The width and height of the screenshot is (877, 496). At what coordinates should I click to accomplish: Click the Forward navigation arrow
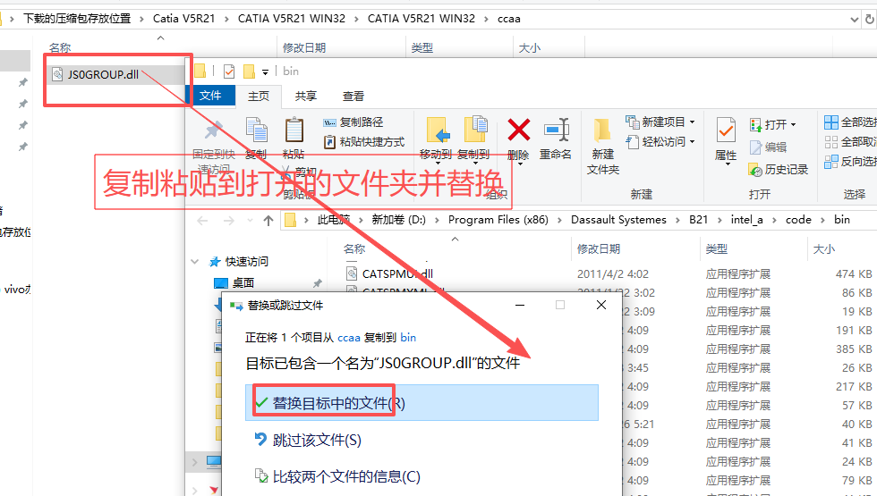coord(229,221)
